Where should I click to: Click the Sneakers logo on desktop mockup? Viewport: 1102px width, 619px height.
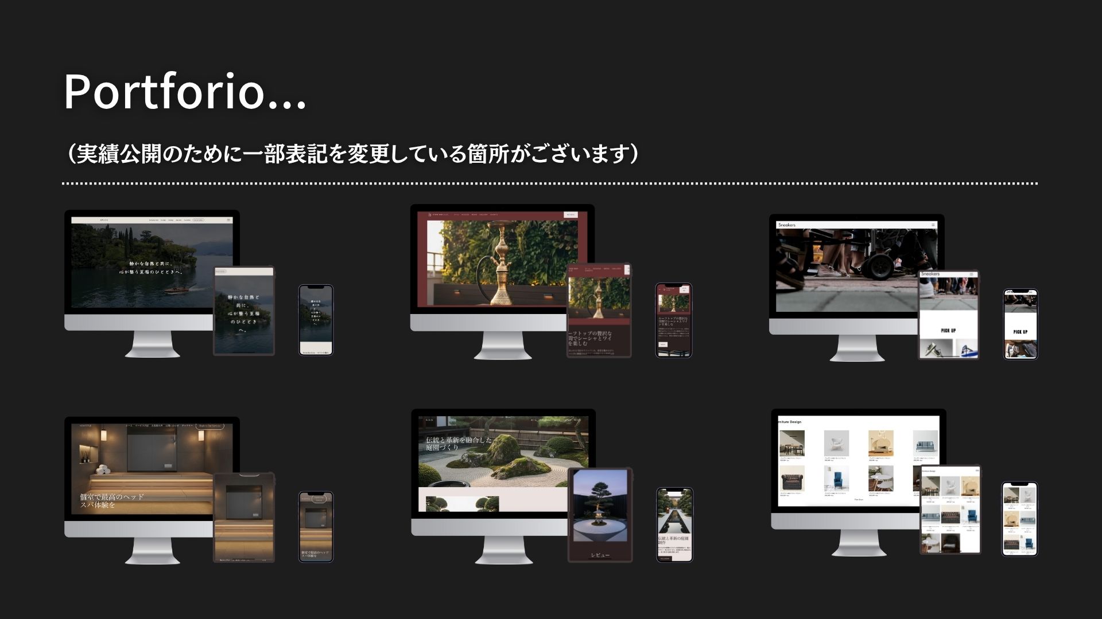[787, 225]
